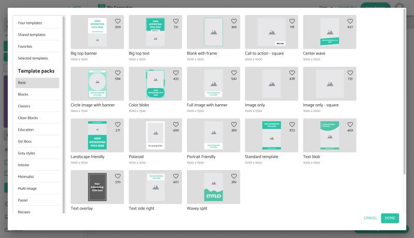Show Favorites templates list

click(x=37, y=47)
